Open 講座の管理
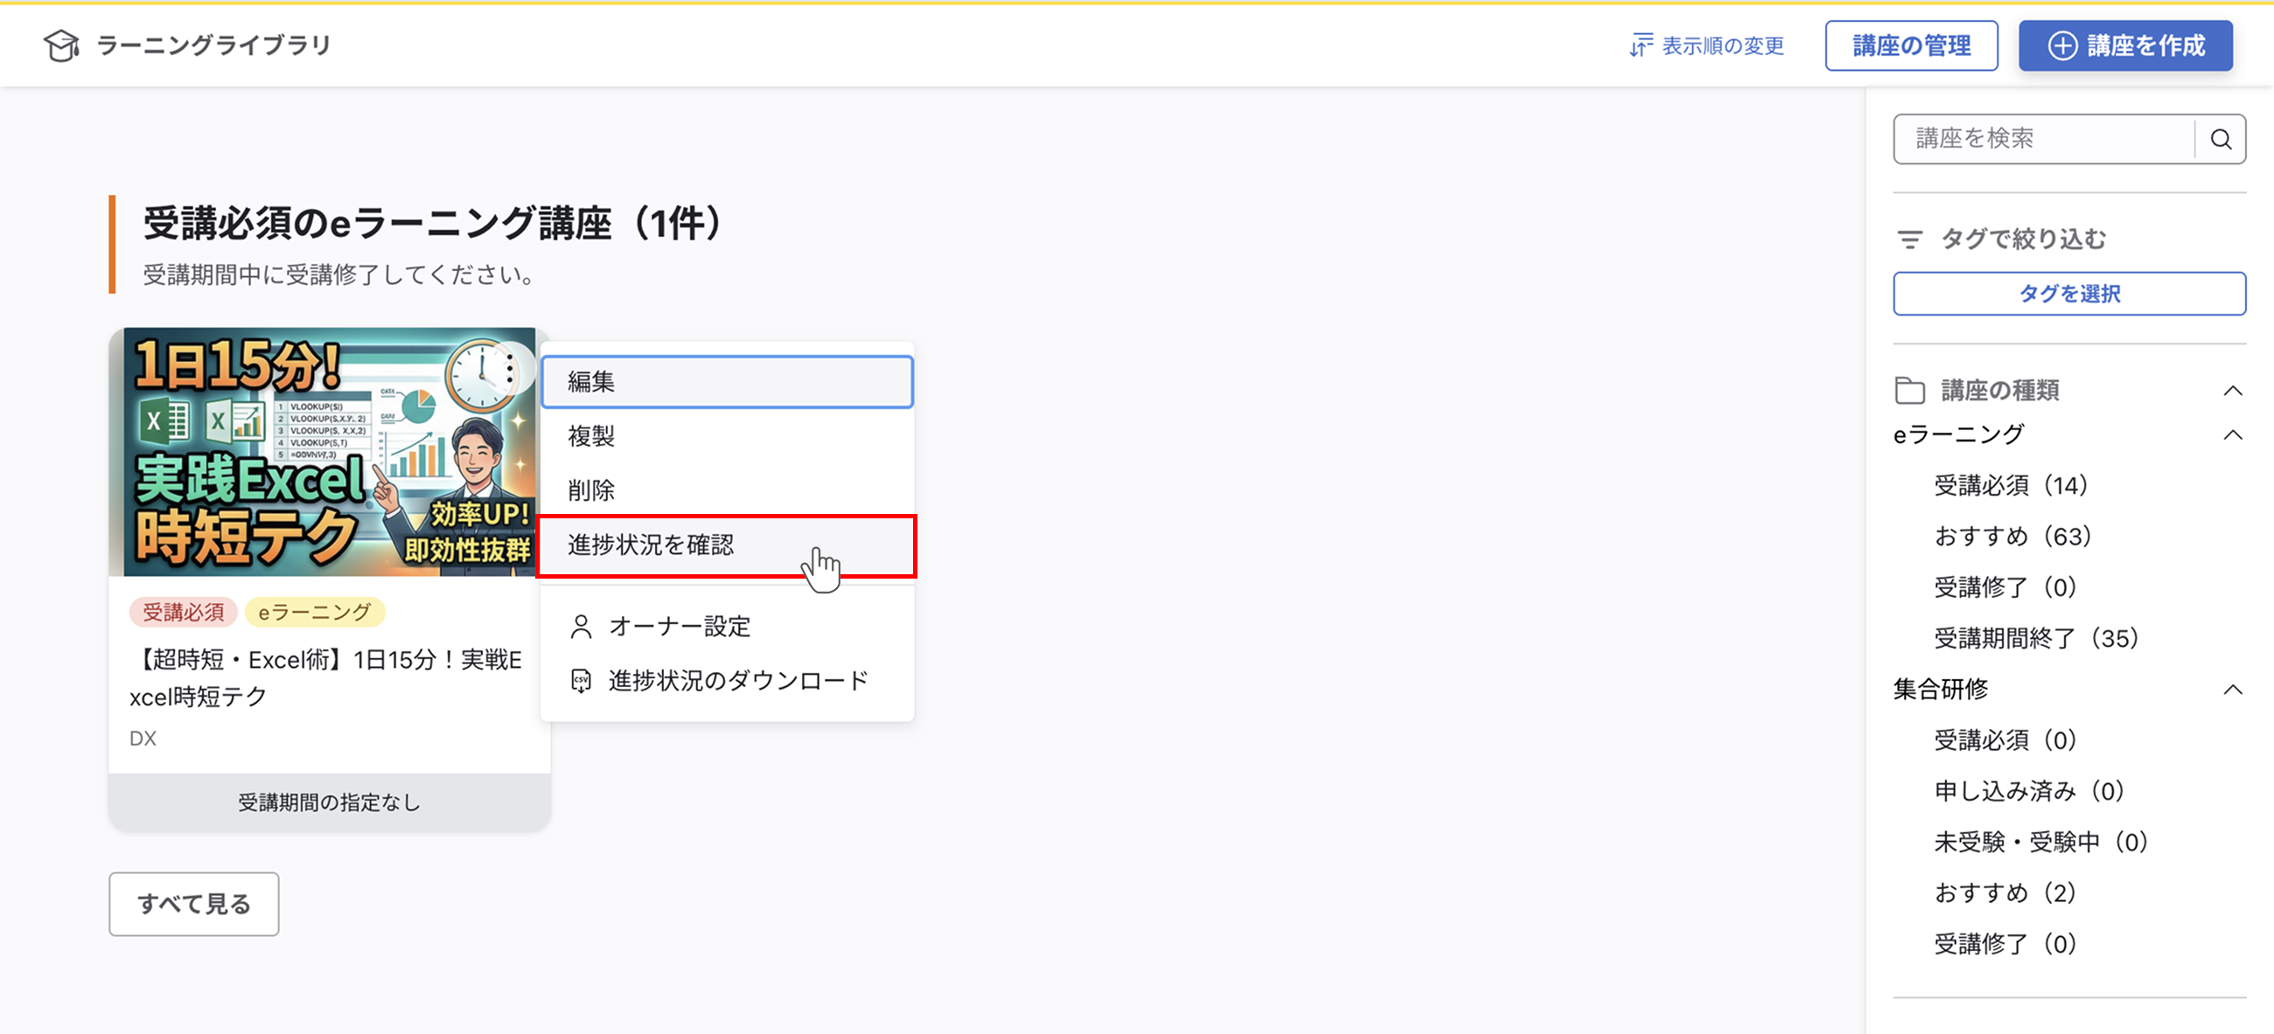The width and height of the screenshot is (2274, 1034). point(1911,45)
